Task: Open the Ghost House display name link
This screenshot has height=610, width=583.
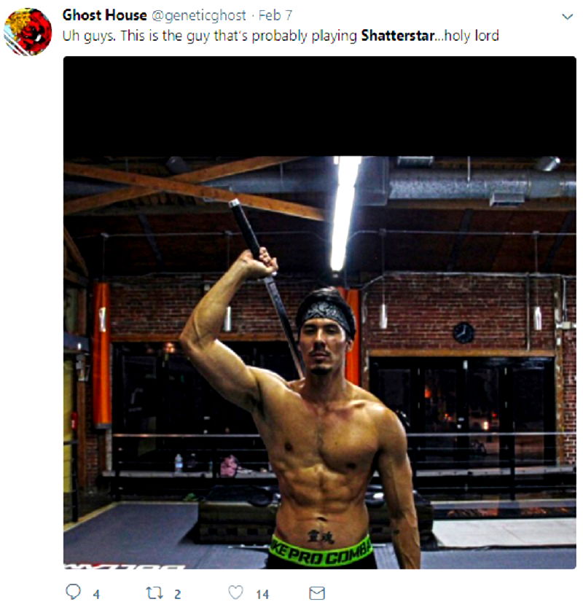Action: tap(105, 15)
